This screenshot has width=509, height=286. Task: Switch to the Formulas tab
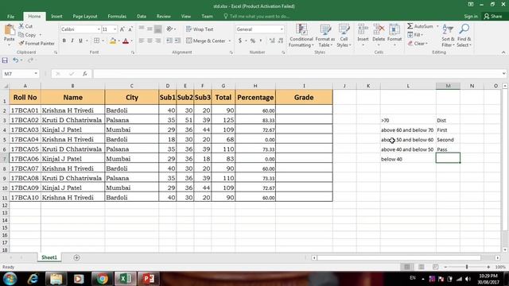(x=117, y=16)
